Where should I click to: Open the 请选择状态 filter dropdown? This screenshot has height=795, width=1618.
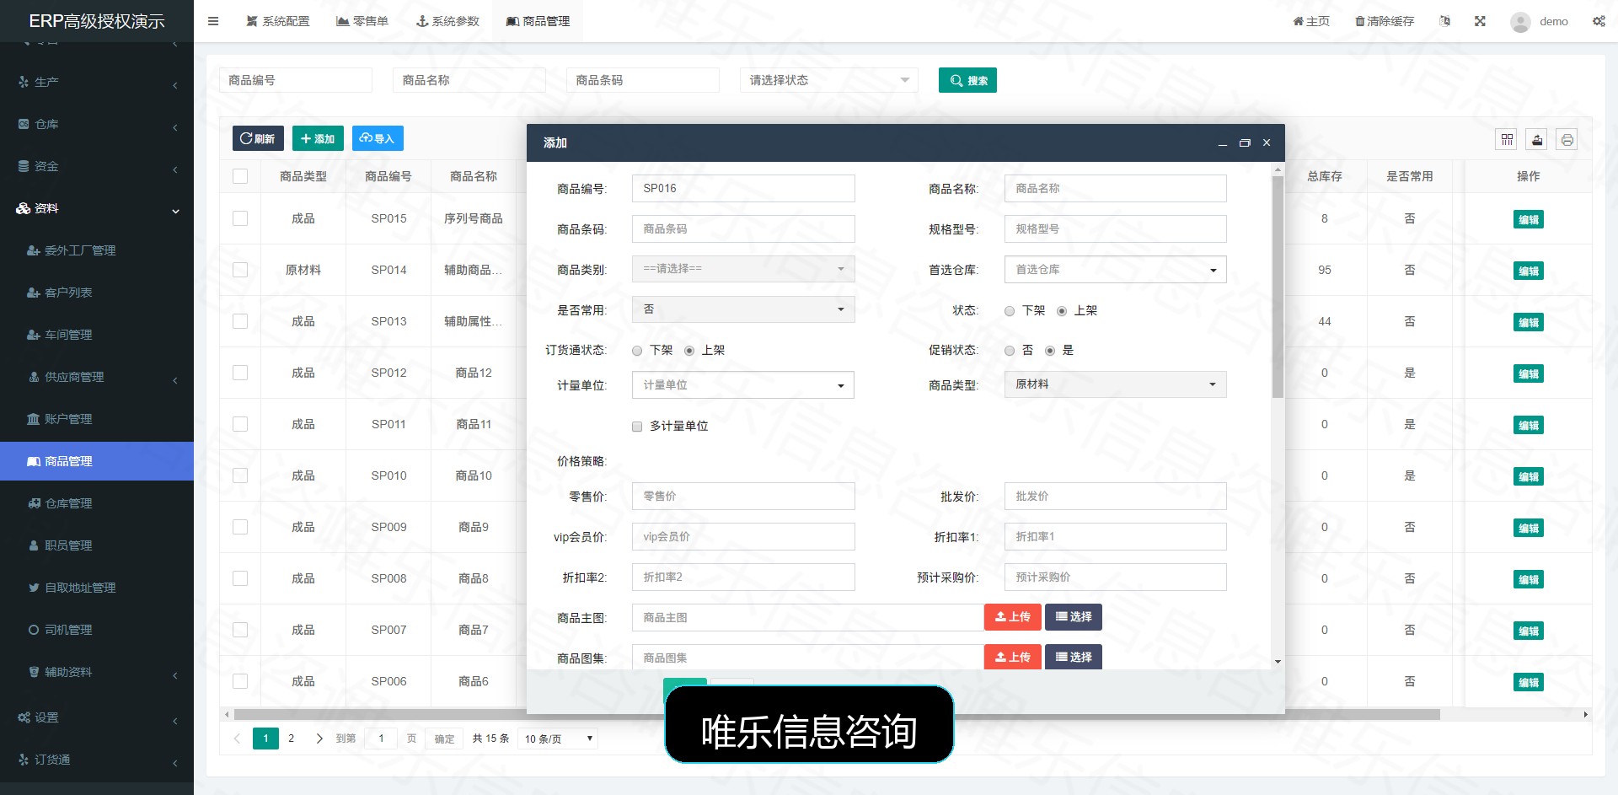(x=829, y=80)
